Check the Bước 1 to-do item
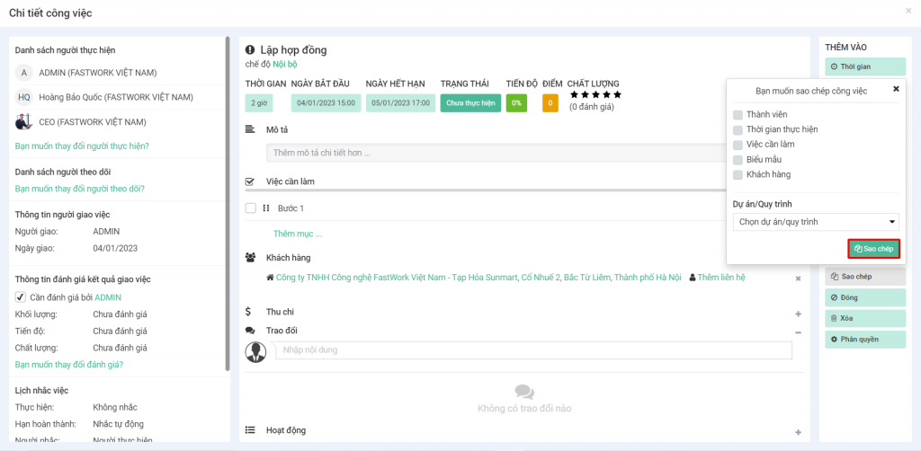The height and width of the screenshot is (451, 921). [251, 208]
